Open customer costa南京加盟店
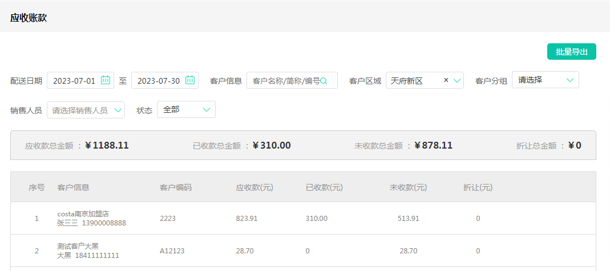610x271 pixels. pos(83,214)
